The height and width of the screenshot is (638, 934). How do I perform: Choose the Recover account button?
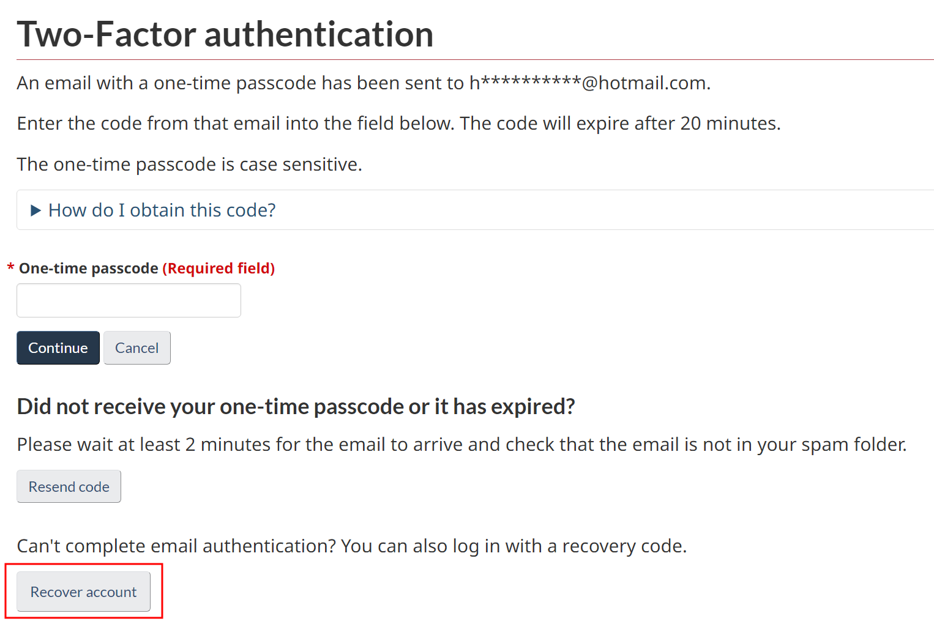coord(83,592)
